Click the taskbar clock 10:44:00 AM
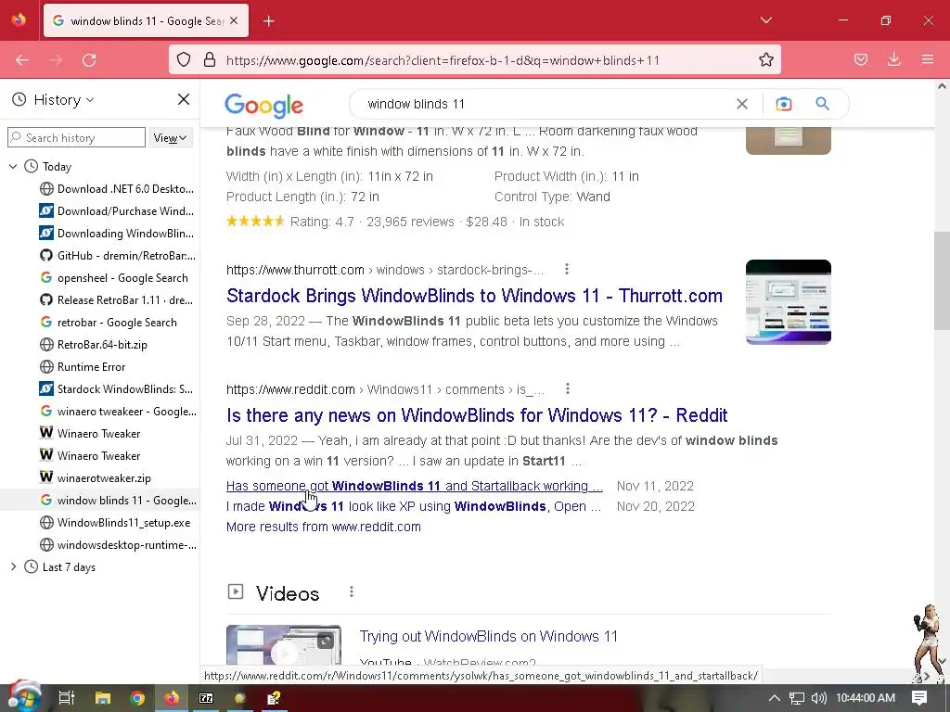Viewport: 950px width, 712px height. 866,698
